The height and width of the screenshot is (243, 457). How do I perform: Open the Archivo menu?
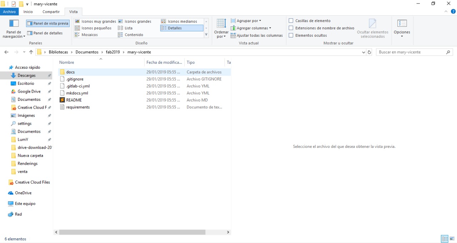(9, 12)
